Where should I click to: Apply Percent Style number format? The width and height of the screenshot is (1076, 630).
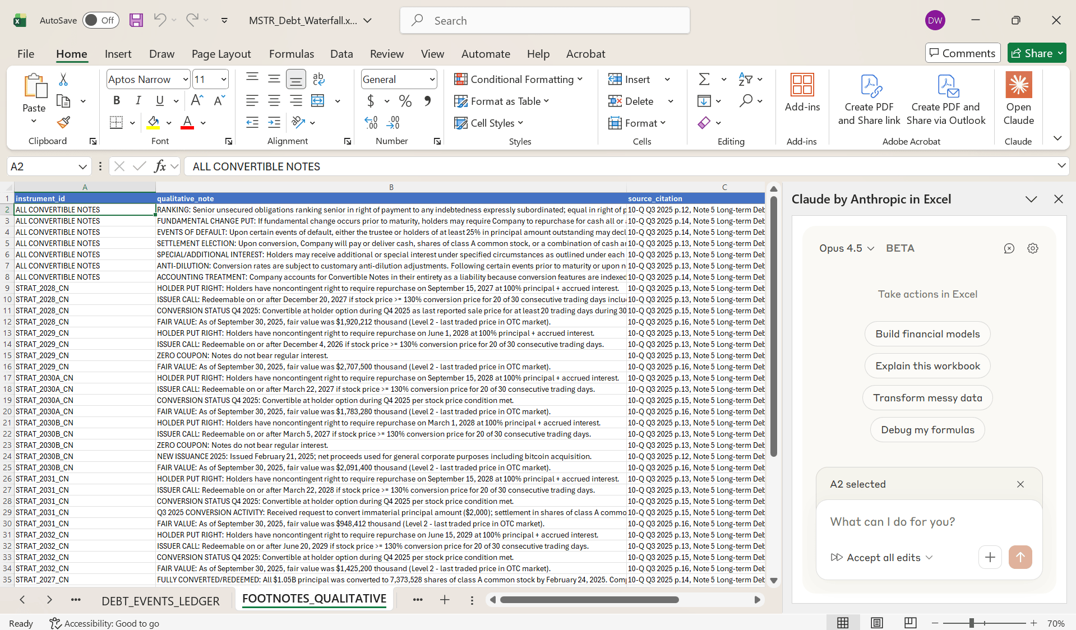coord(405,101)
